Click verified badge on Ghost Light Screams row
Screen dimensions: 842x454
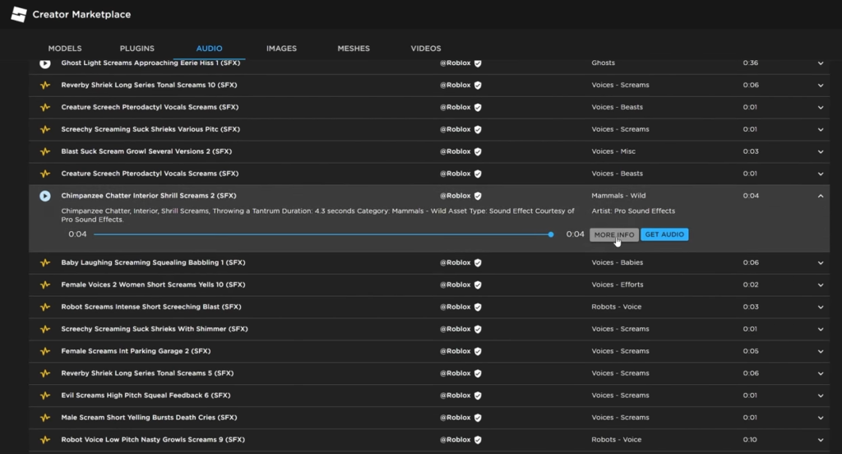pos(478,63)
